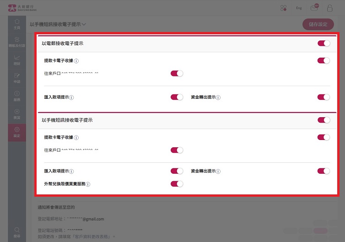
Task: Click the grid apps icon in header
Action: click(283, 8)
